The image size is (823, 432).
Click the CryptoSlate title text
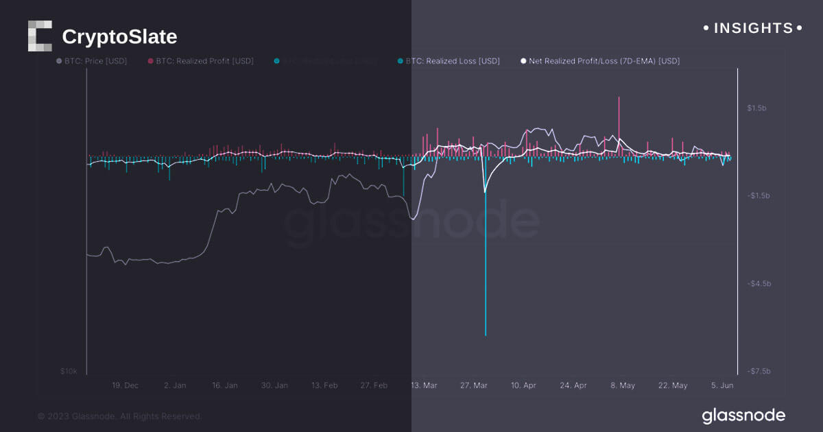(x=119, y=36)
